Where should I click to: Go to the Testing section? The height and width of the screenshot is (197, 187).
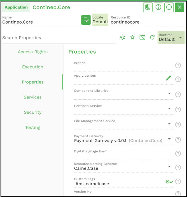point(32,127)
